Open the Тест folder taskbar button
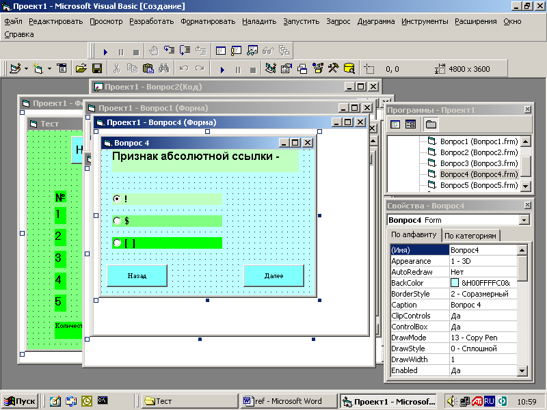Image resolution: width=547 pixels, height=410 pixels. tap(190, 401)
